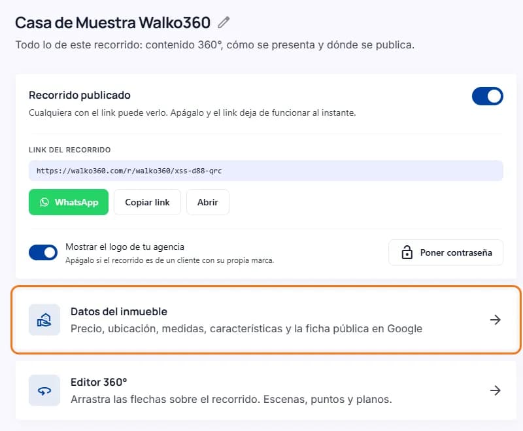Open the tour with Abrir button
Screen dimensions: 523x431
point(207,202)
